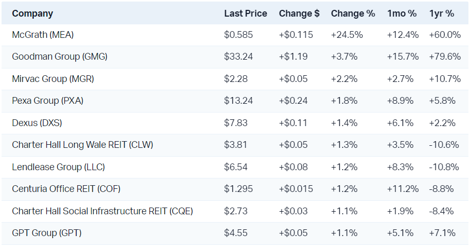The width and height of the screenshot is (470, 248).
Task: Select Mirvac Group (MGR) row name
Action: pyautogui.click(x=53, y=79)
